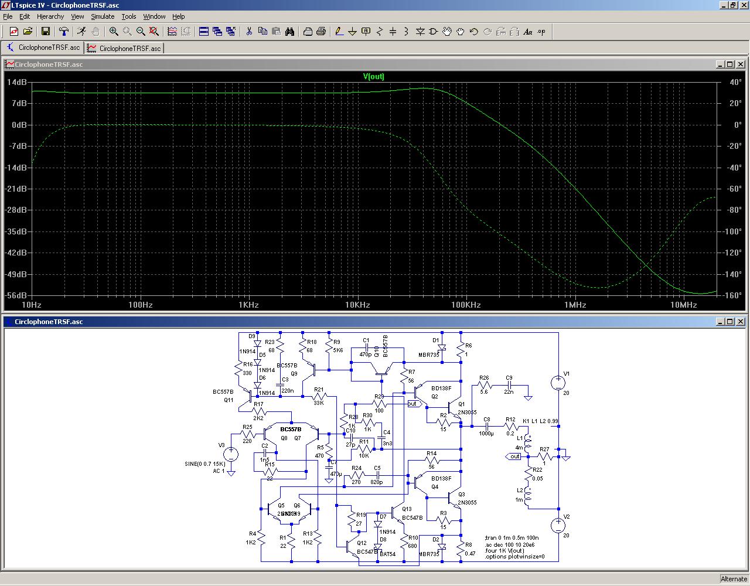Select the Place Capacitor tool
Viewport: 750px width, 586px height.
click(x=393, y=32)
